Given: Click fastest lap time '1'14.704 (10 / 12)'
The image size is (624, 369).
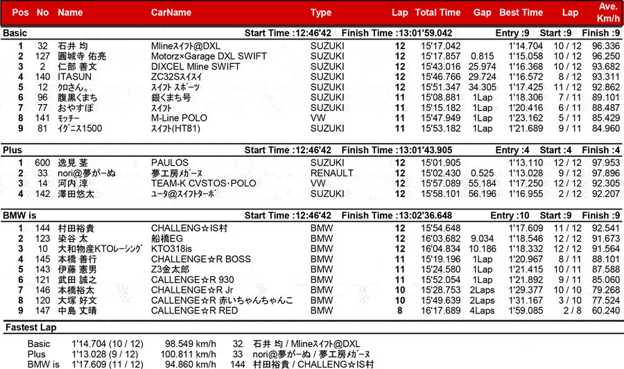Looking at the screenshot, I should pyautogui.click(x=107, y=343).
